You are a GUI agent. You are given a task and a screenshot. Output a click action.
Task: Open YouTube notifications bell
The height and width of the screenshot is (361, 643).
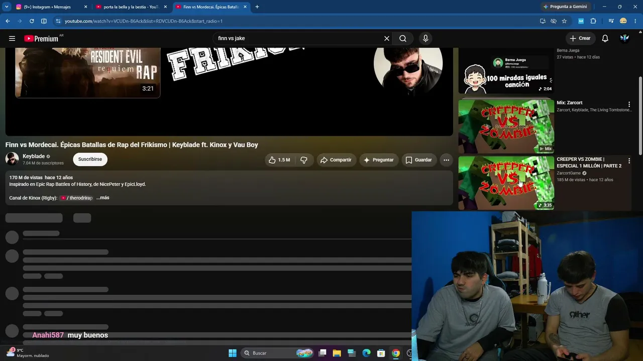(605, 39)
